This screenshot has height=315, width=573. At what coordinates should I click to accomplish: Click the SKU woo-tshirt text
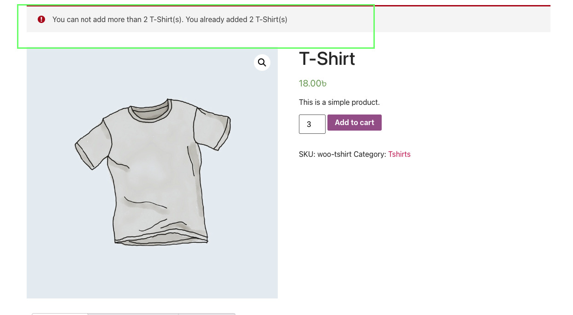[325, 155]
